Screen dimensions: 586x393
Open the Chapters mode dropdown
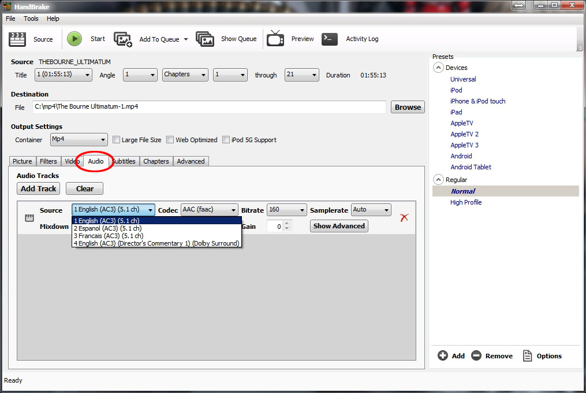point(185,75)
